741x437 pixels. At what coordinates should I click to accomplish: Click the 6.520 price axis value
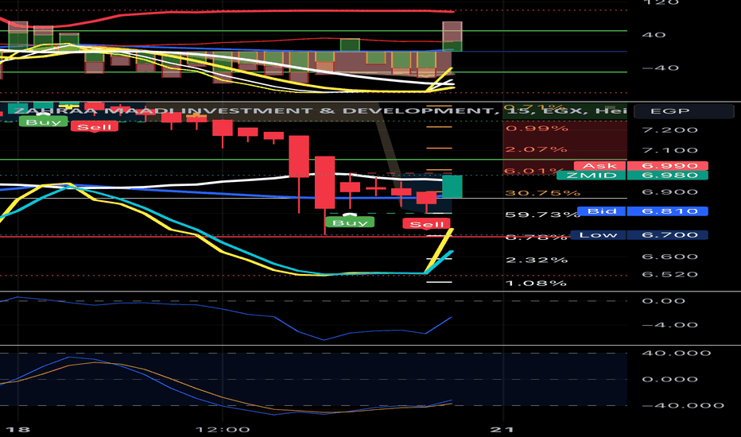(669, 274)
